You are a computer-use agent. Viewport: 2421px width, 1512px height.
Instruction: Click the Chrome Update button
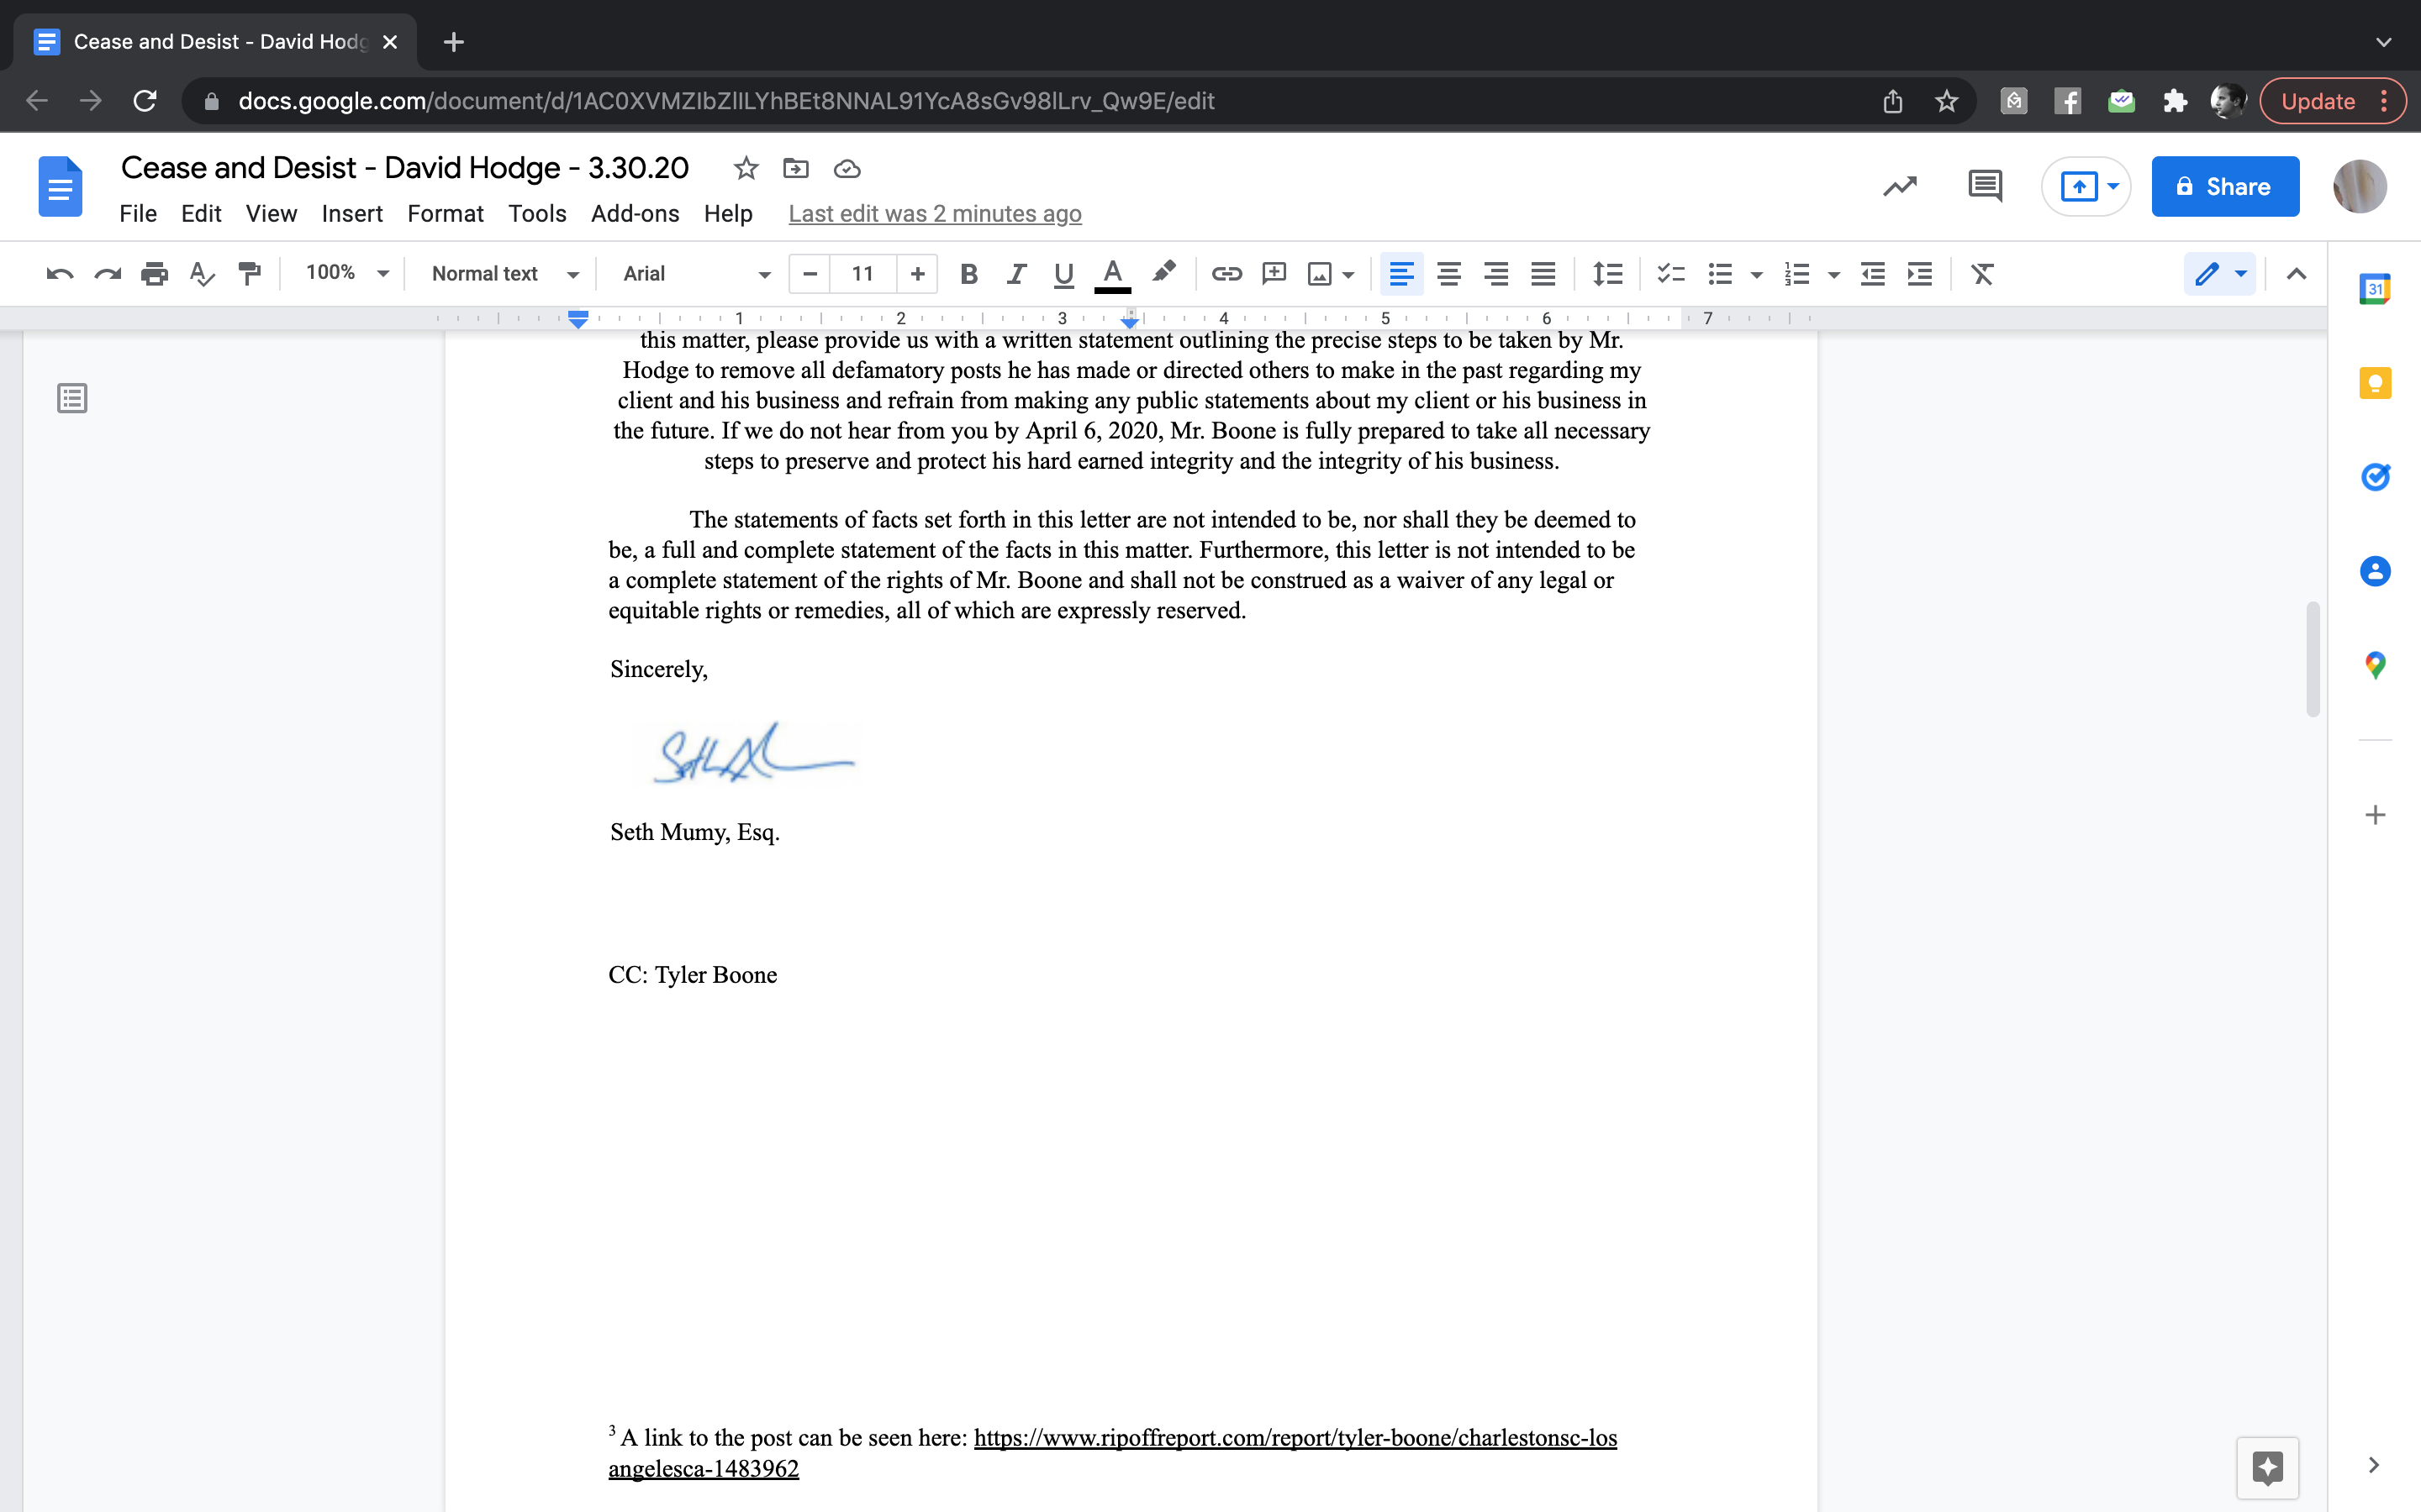(x=2332, y=101)
